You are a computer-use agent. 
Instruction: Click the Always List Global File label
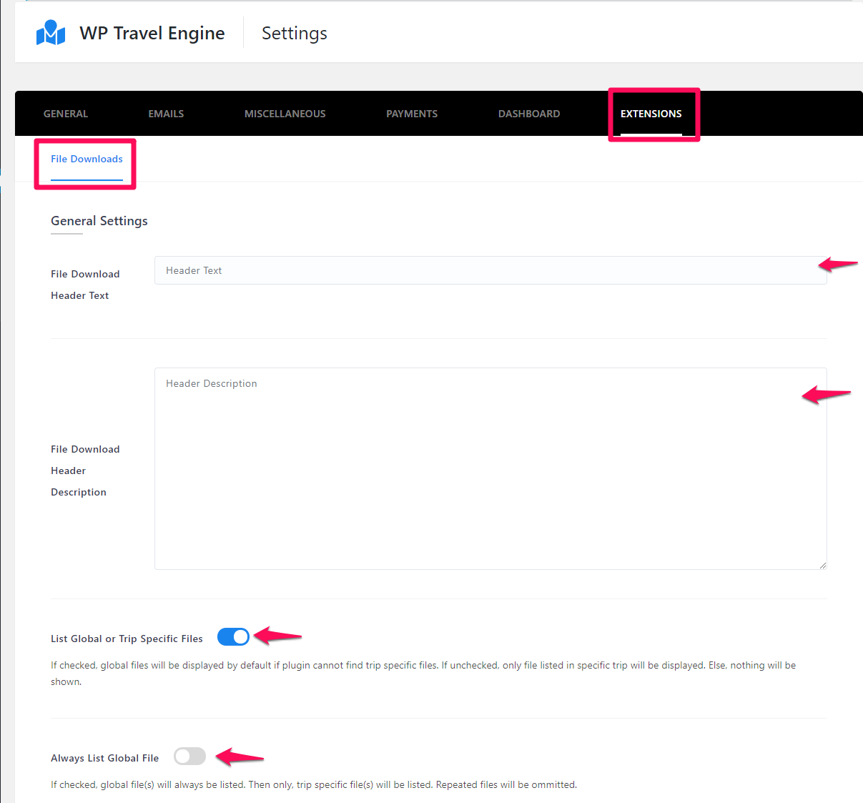coord(105,758)
